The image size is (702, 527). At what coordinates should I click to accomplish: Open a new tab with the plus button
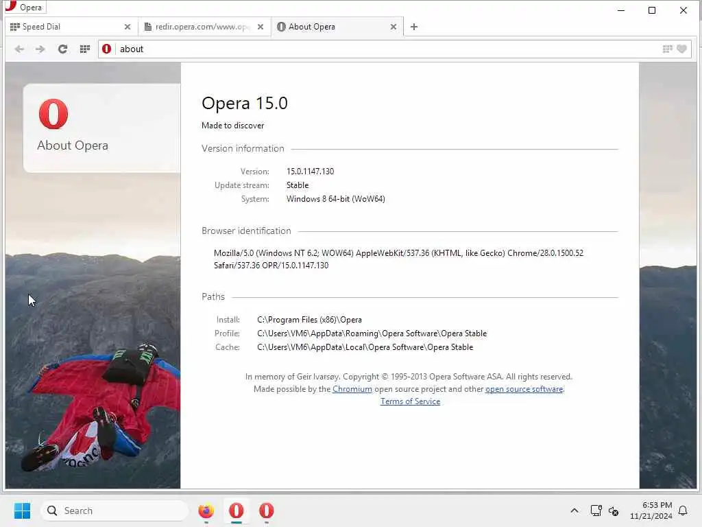pyautogui.click(x=414, y=27)
